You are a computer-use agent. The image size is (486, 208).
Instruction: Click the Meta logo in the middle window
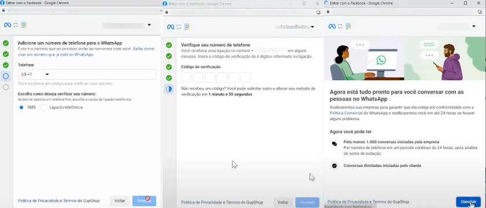(x=171, y=27)
